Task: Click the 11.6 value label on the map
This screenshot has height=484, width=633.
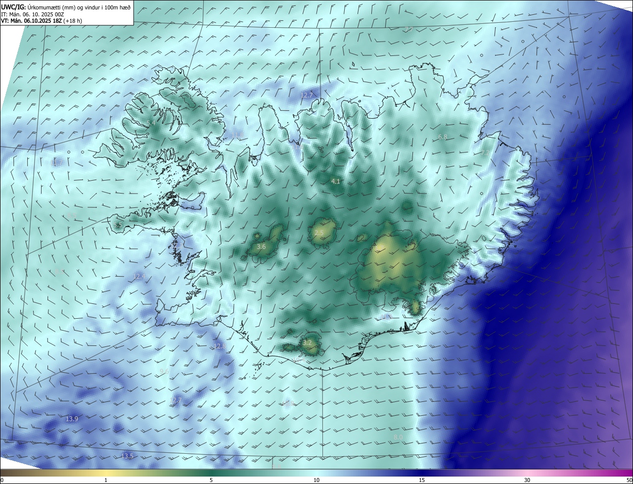Action: 237,135
